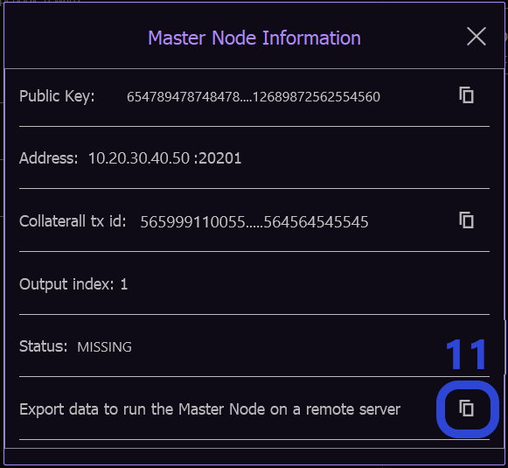The image size is (508, 468).
Task: Click the port number :20201
Action: [218, 158]
